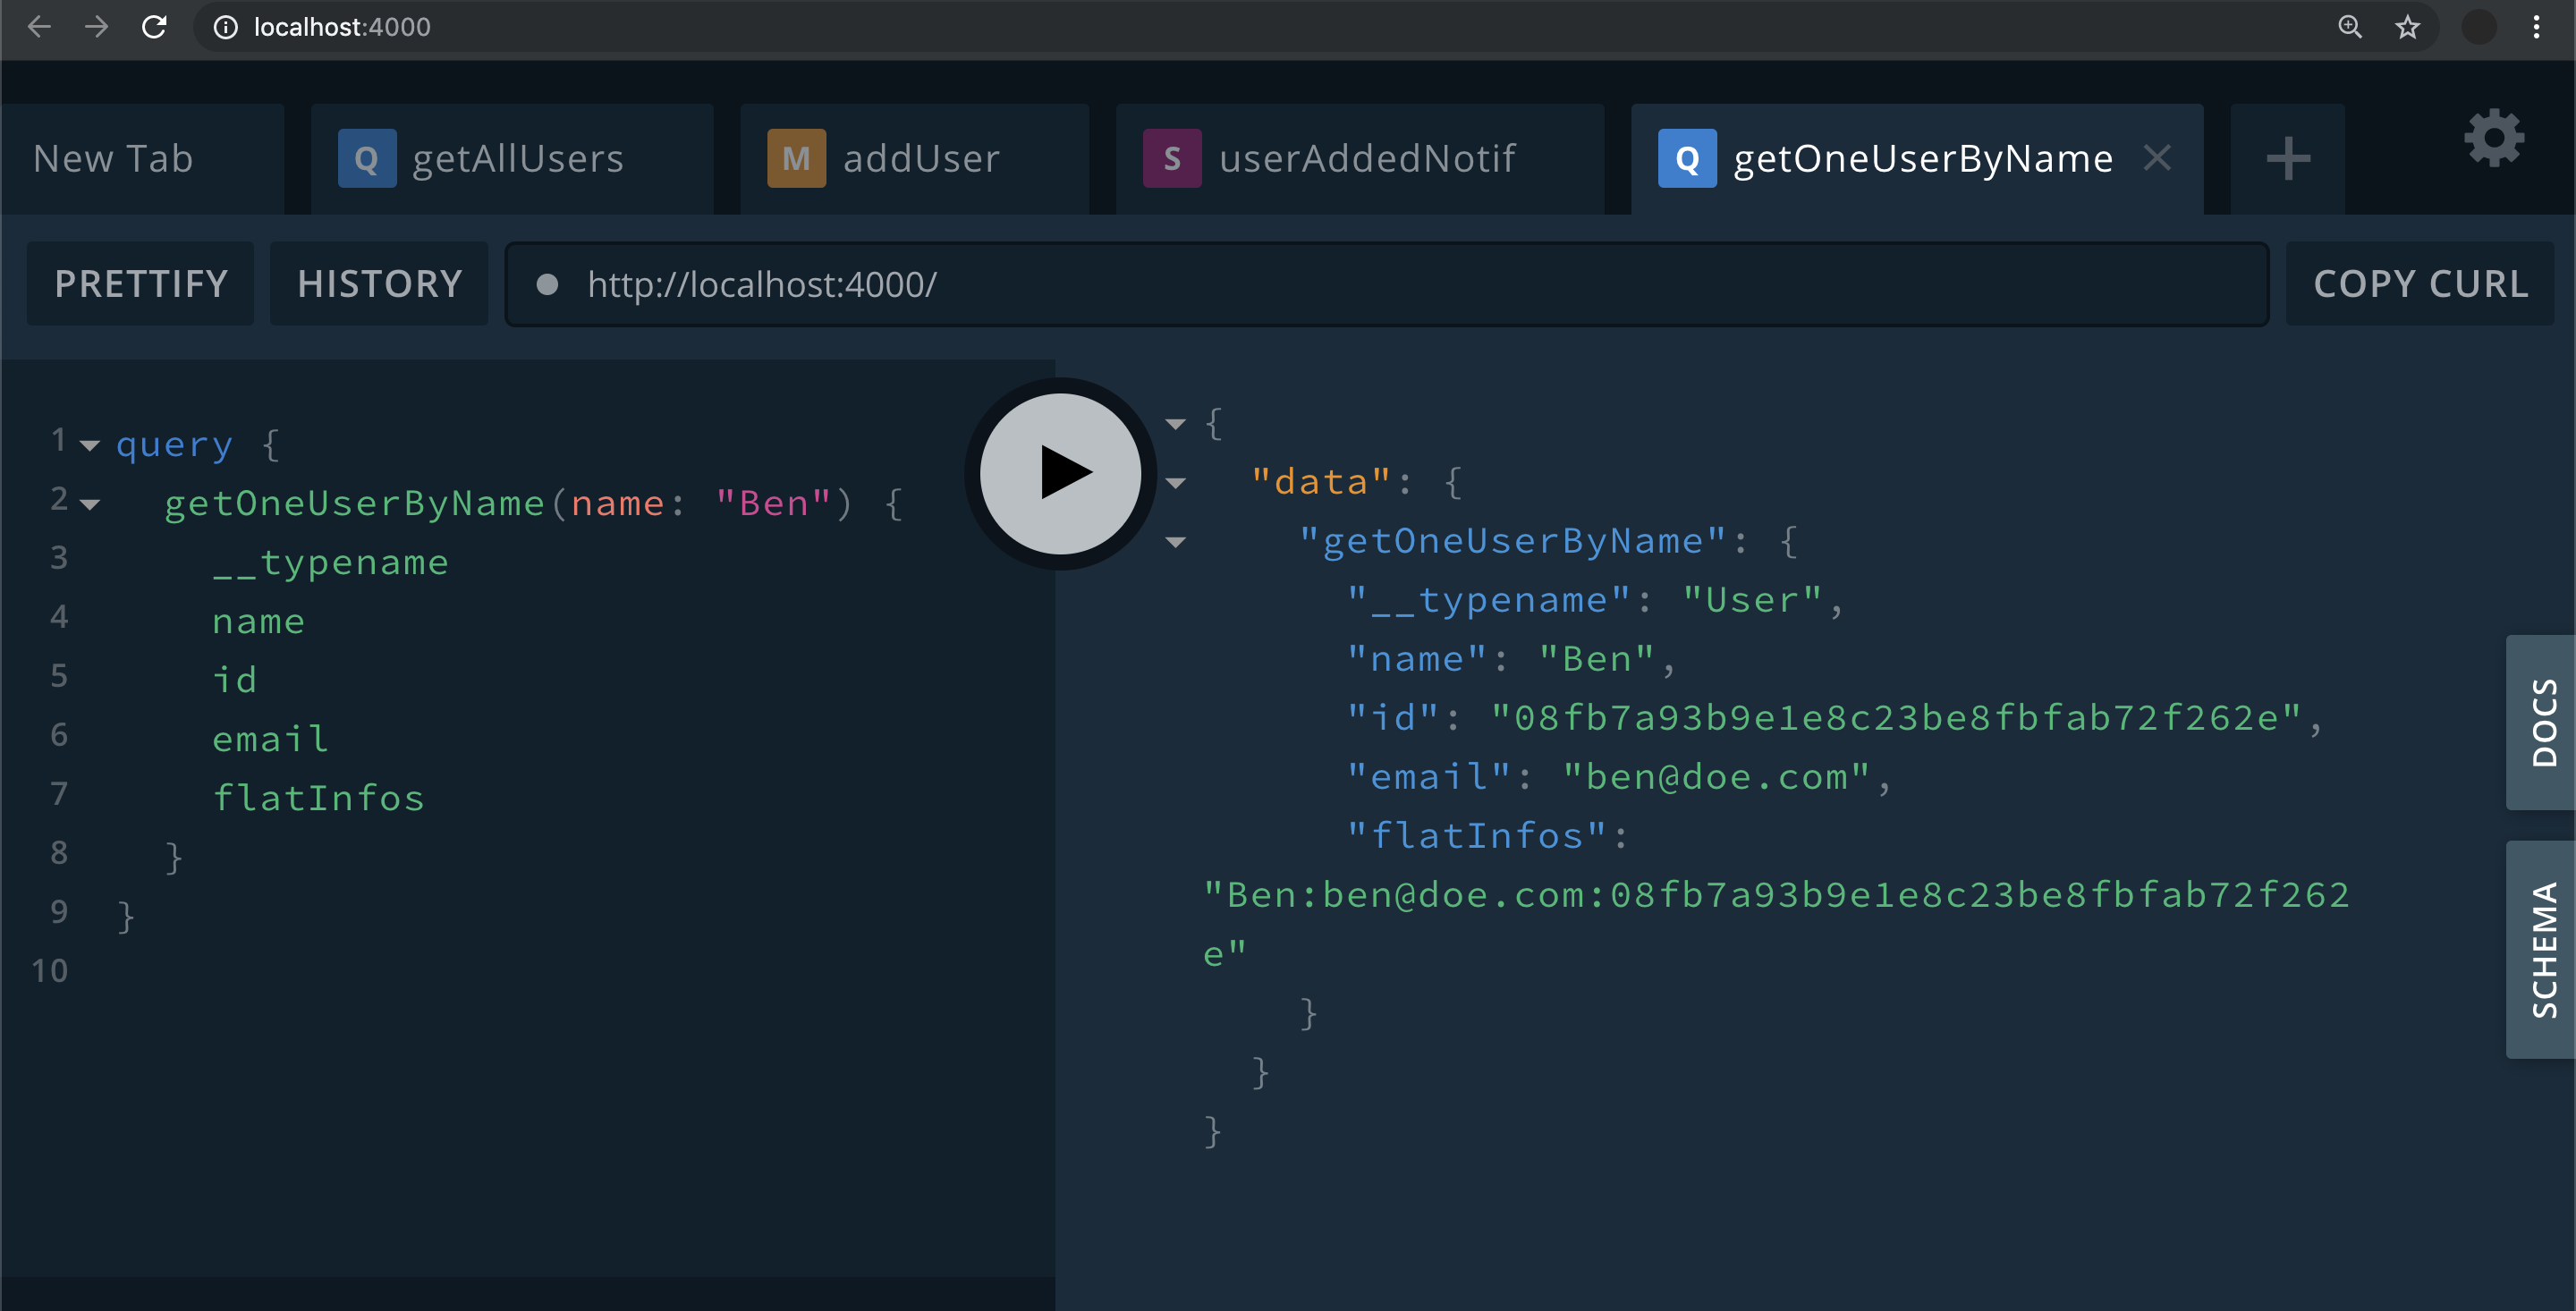Bookmark page with the star icon
The width and height of the screenshot is (2576, 1311).
[x=2407, y=27]
